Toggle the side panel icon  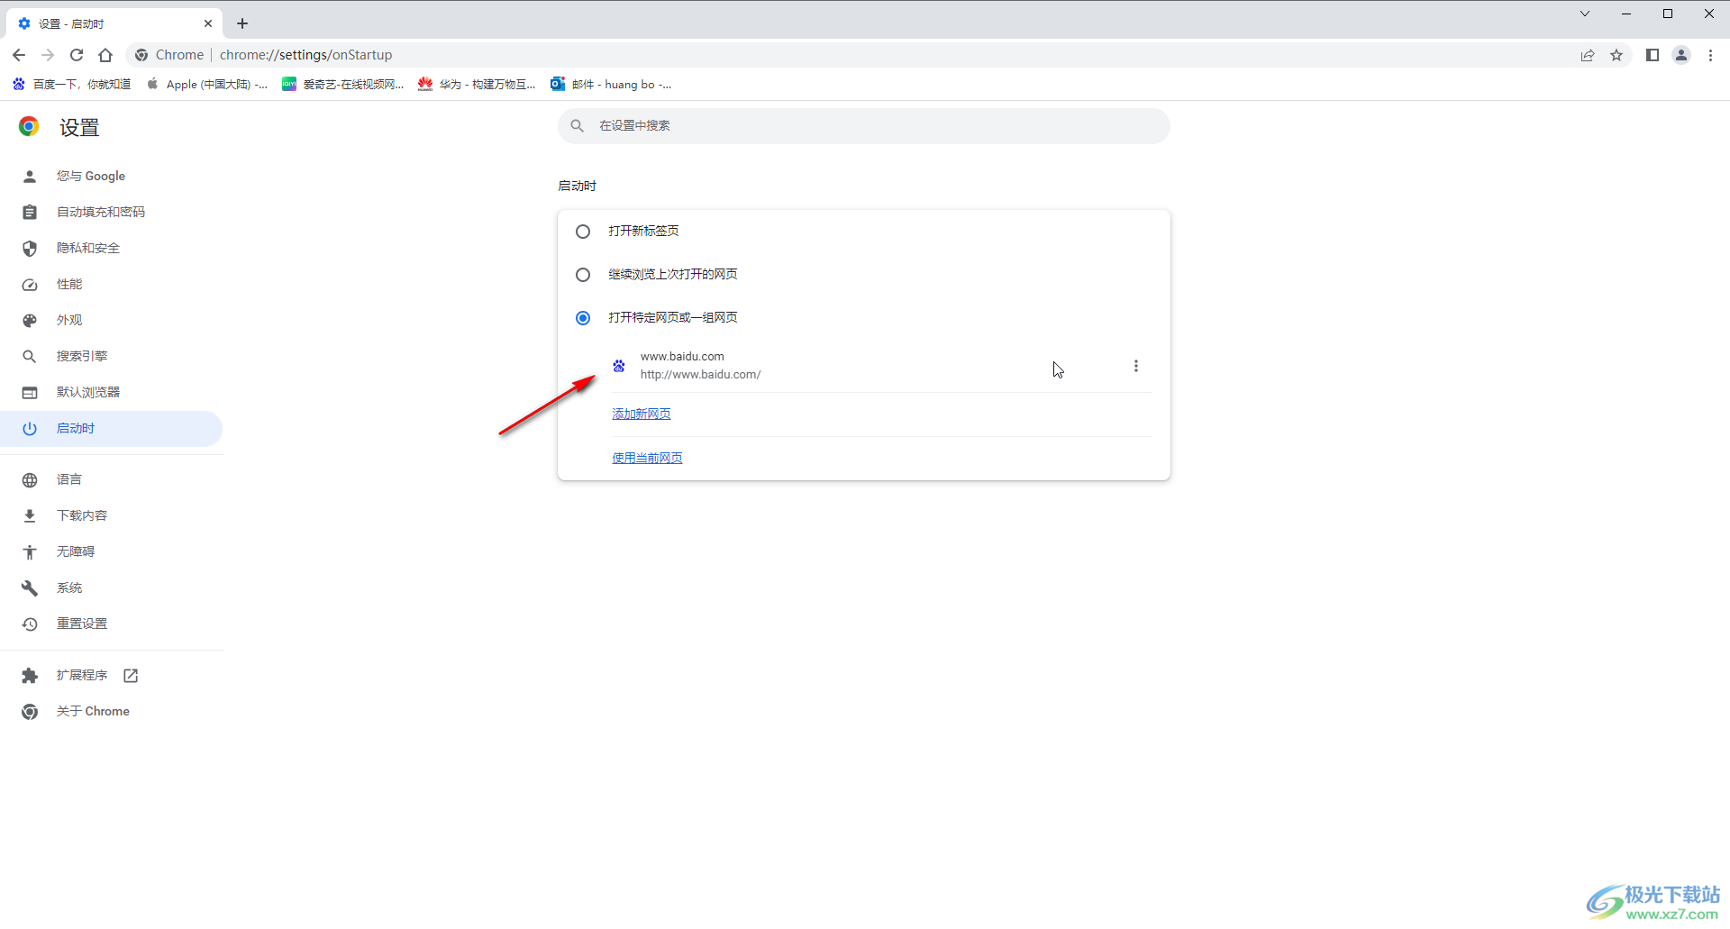point(1653,55)
